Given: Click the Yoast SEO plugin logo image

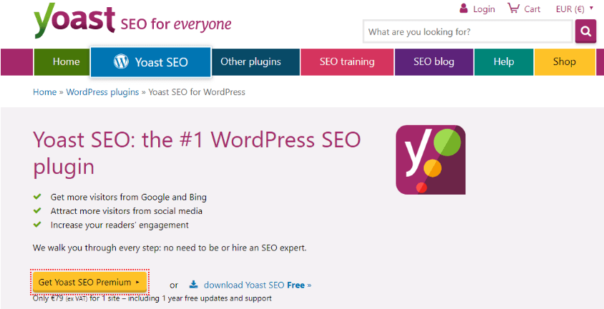Looking at the screenshot, I should coord(431,160).
